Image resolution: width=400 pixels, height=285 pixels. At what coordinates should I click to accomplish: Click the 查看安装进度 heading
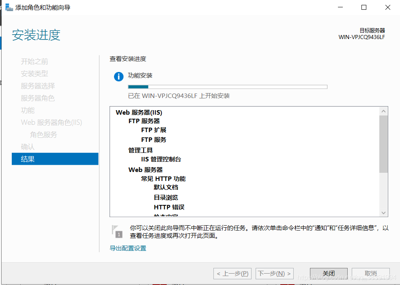pyautogui.click(x=128, y=59)
